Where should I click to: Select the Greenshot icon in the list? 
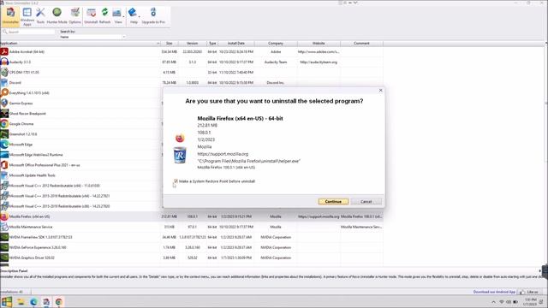[x=4, y=134]
